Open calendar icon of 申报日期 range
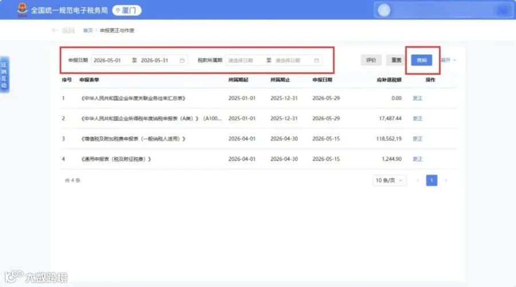The height and width of the screenshot is (287, 516). 182,61
